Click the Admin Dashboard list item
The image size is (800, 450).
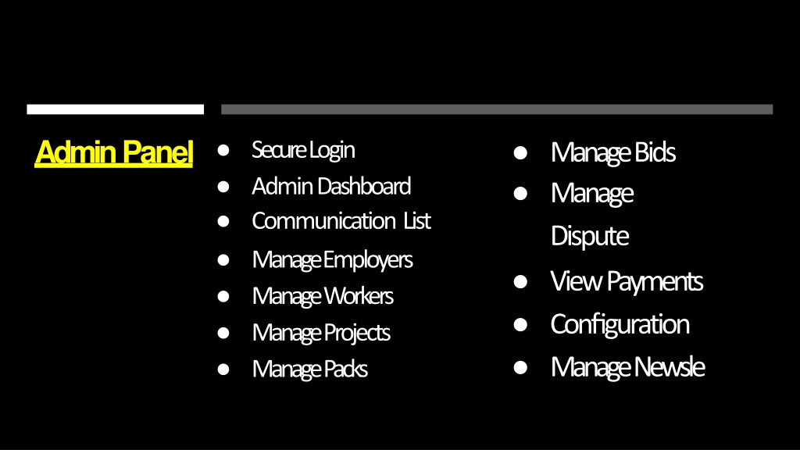click(x=331, y=186)
